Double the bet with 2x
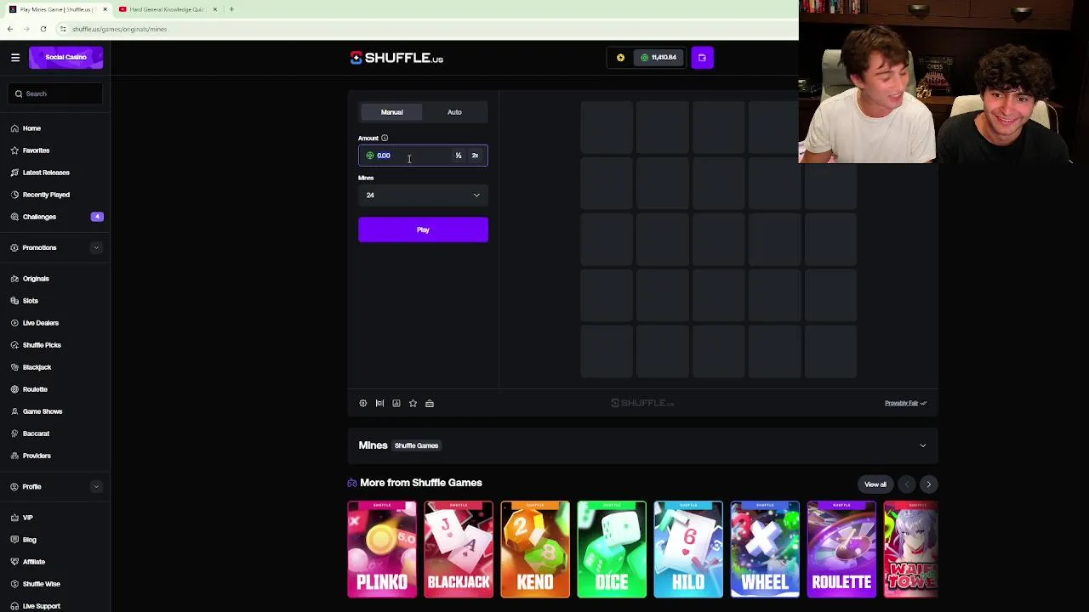 coord(475,156)
